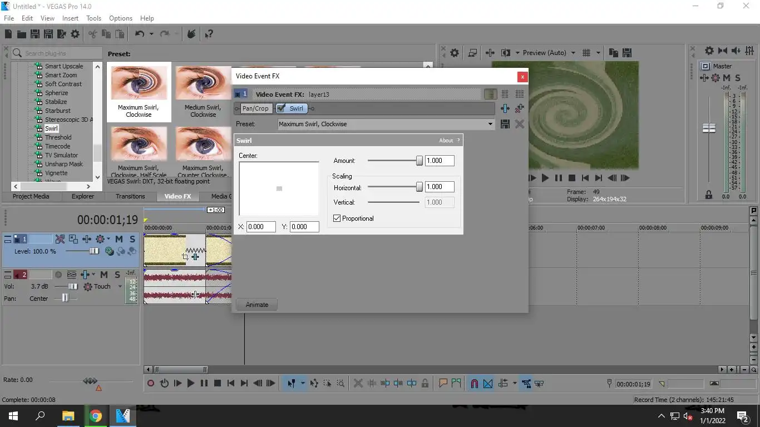Image resolution: width=760 pixels, height=427 pixels.
Task: Open automation settings dropdown on track 1
Action: coord(108,239)
